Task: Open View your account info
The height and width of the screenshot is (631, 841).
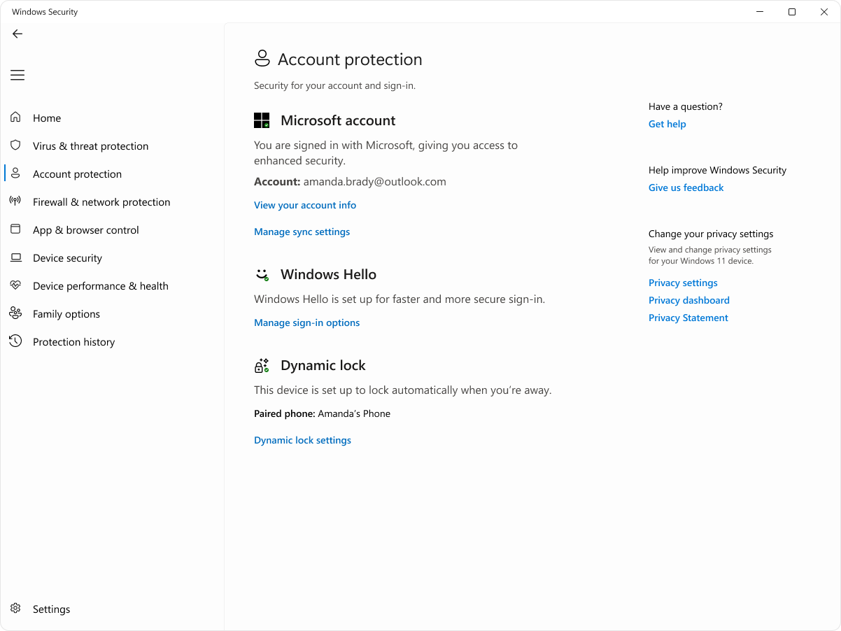Action: pyautogui.click(x=305, y=205)
